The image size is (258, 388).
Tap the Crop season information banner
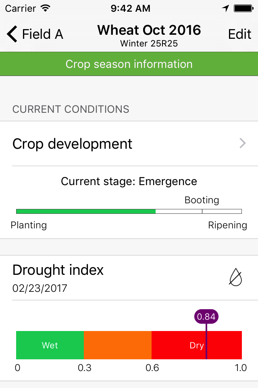129,64
